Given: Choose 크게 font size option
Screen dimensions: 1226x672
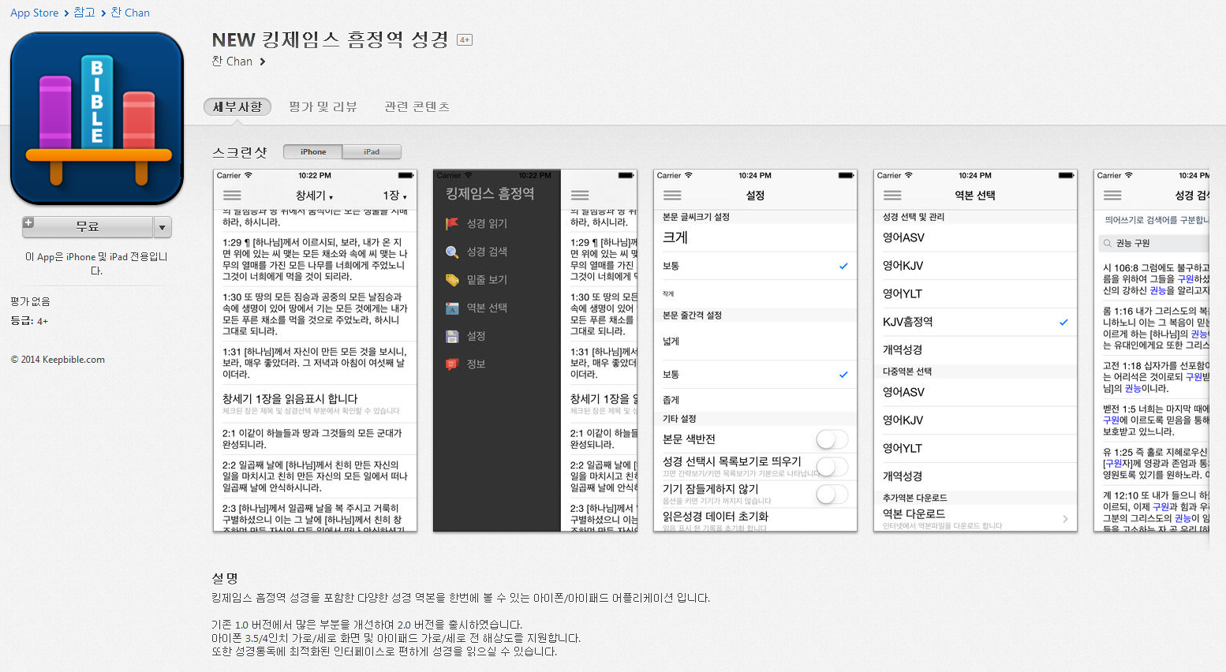Looking at the screenshot, I should point(755,237).
